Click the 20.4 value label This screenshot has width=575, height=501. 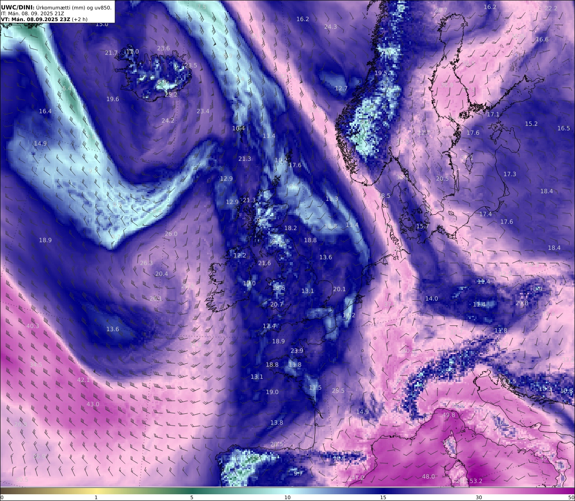(162, 274)
